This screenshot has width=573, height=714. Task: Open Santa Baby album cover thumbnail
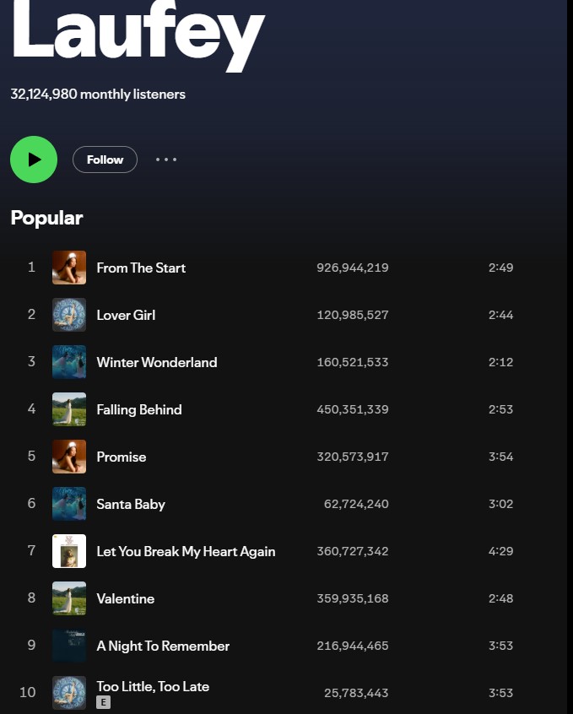[x=69, y=504]
